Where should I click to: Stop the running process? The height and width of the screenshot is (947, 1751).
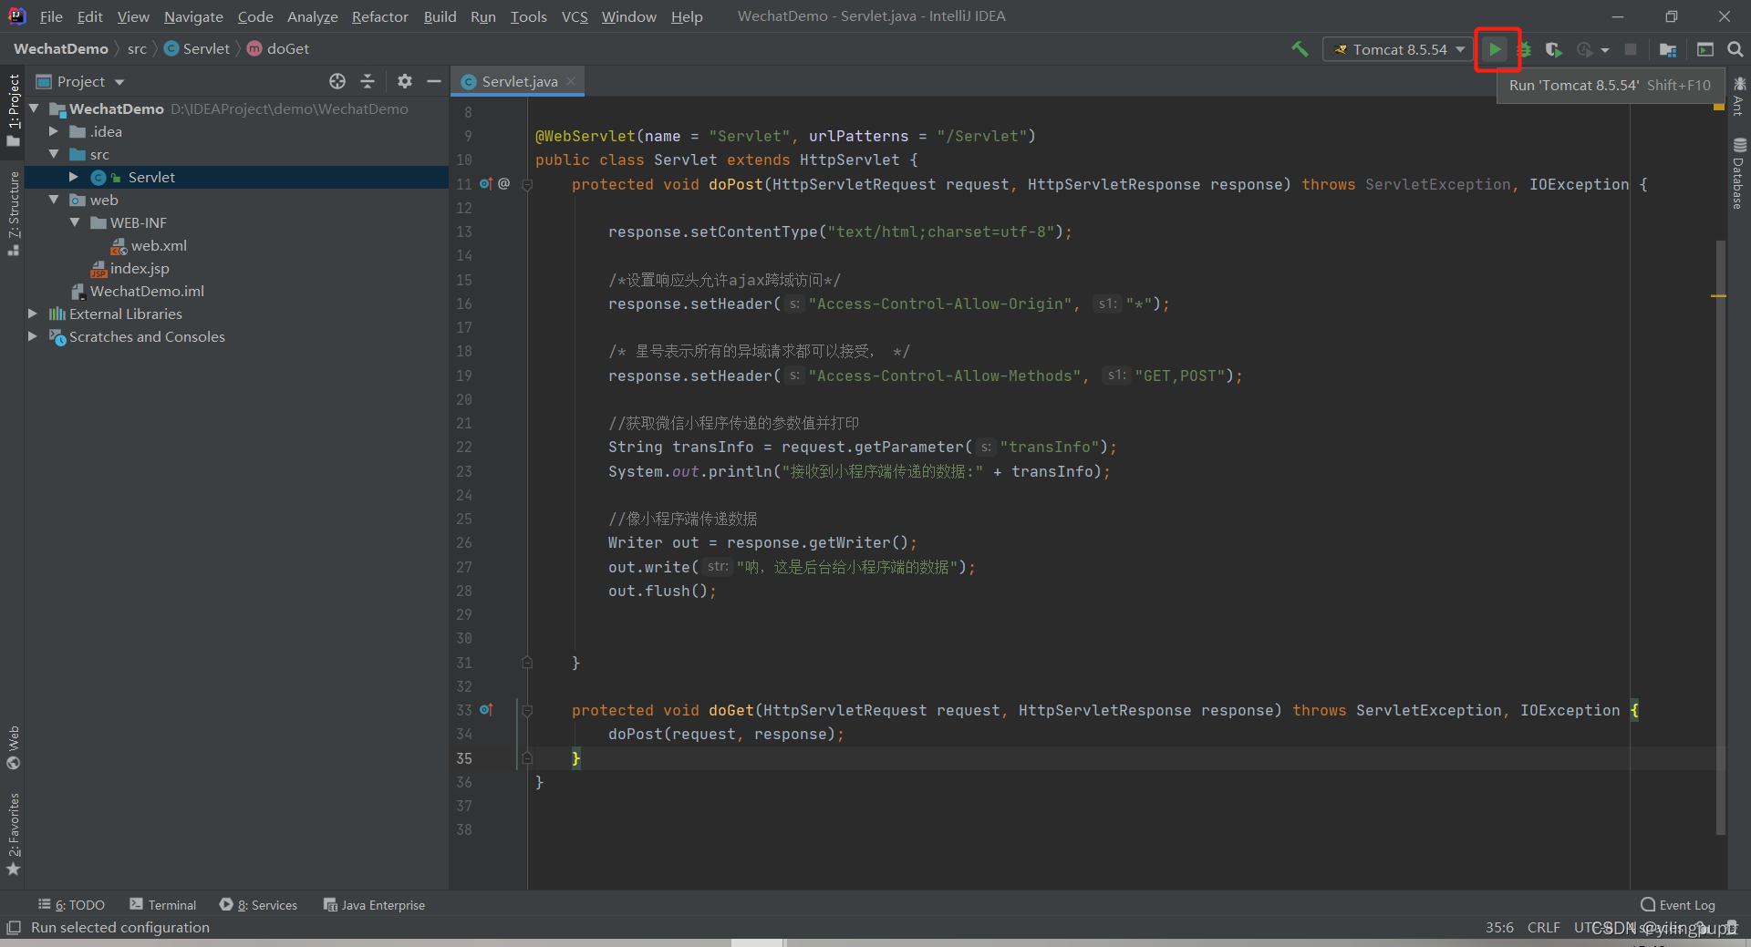[x=1631, y=49]
